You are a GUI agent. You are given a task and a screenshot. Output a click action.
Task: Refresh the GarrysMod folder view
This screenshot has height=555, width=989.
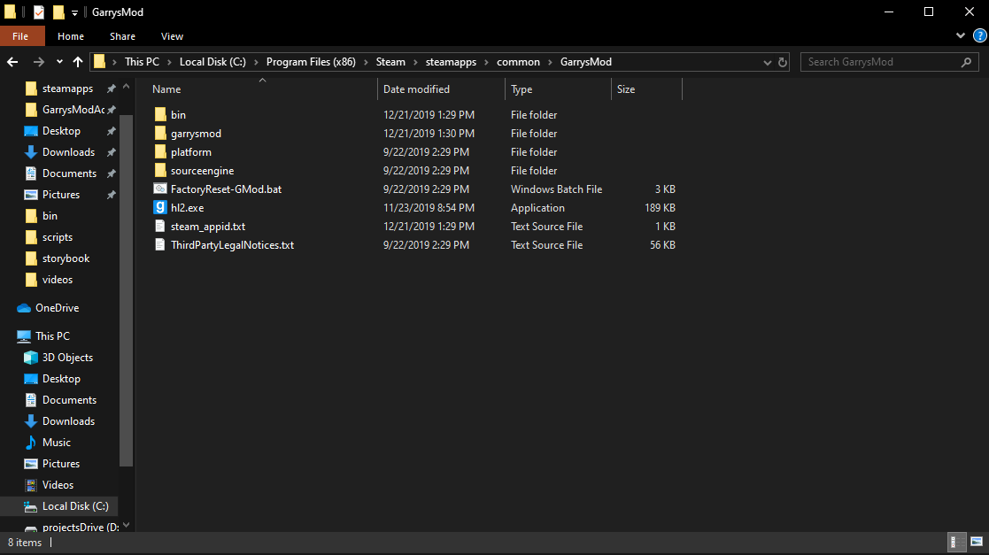click(782, 62)
